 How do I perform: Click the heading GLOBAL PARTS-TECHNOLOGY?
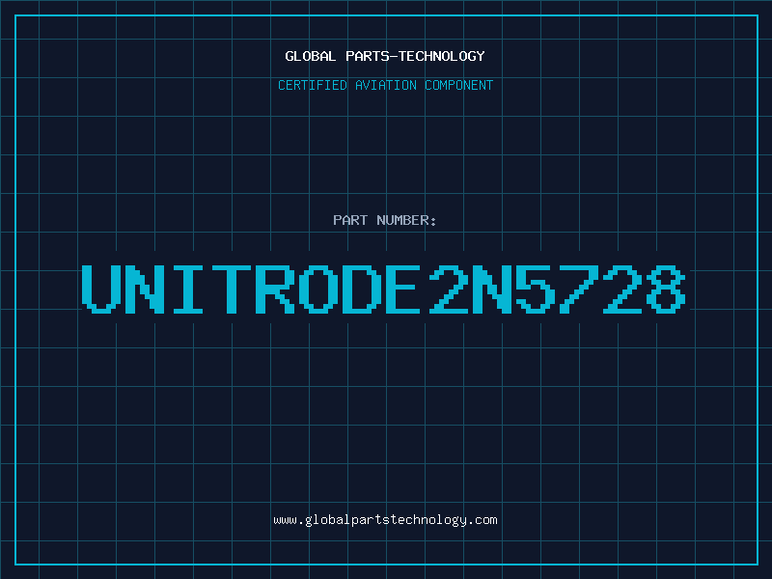pyautogui.click(x=385, y=56)
